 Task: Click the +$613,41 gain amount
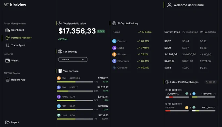point(63,39)
